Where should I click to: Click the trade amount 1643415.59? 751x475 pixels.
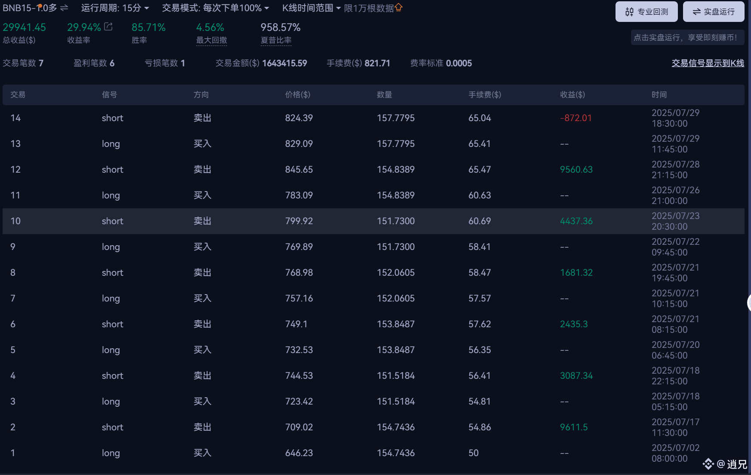285,63
